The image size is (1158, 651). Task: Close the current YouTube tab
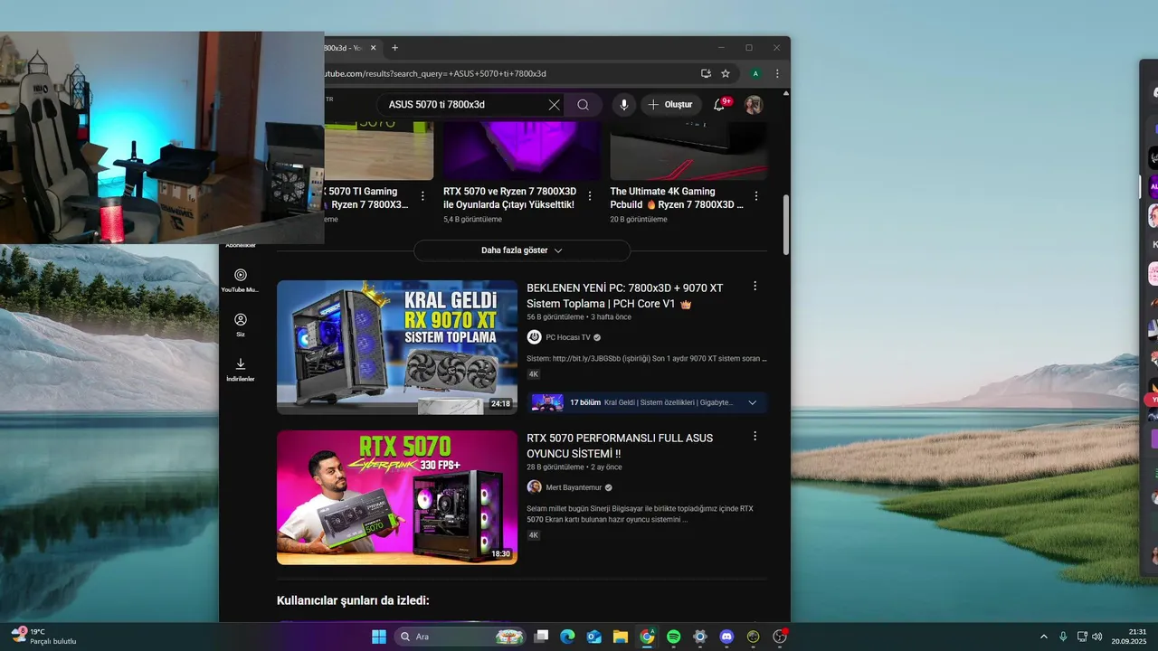[374, 48]
